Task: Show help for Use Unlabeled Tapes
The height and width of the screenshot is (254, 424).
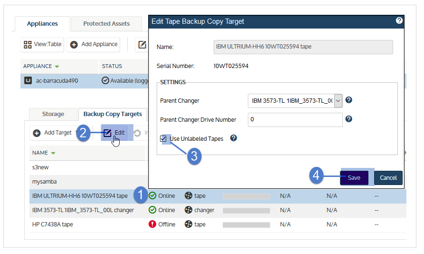Action: tap(233, 138)
